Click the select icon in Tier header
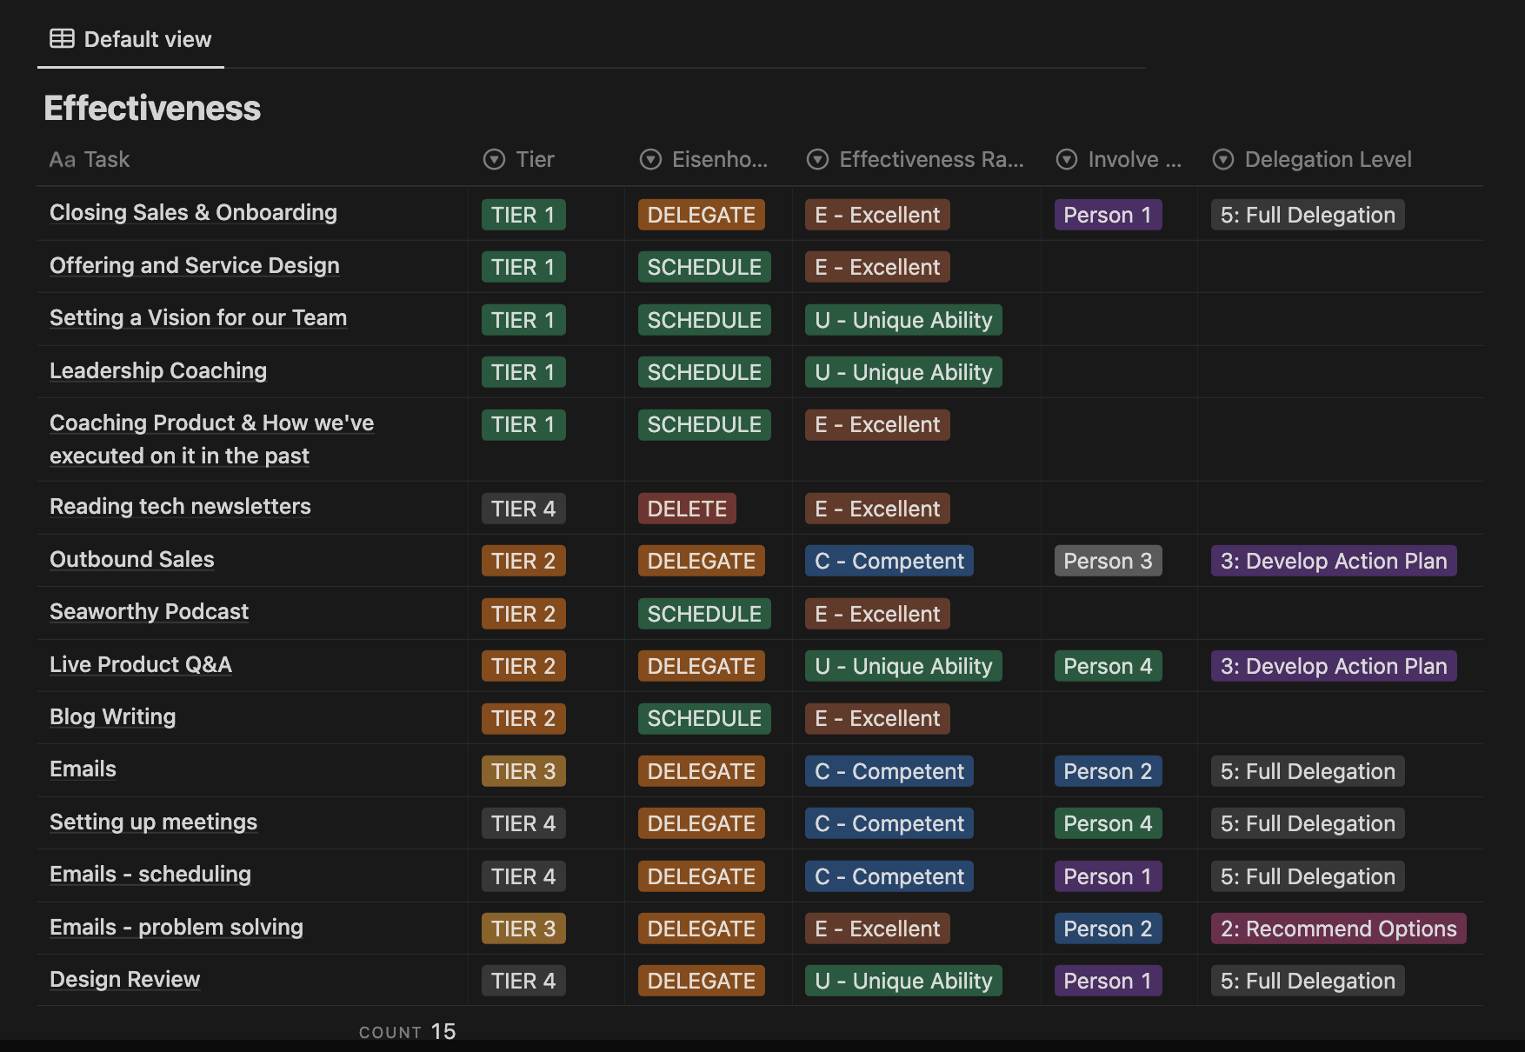This screenshot has height=1052, width=1525. click(x=494, y=160)
